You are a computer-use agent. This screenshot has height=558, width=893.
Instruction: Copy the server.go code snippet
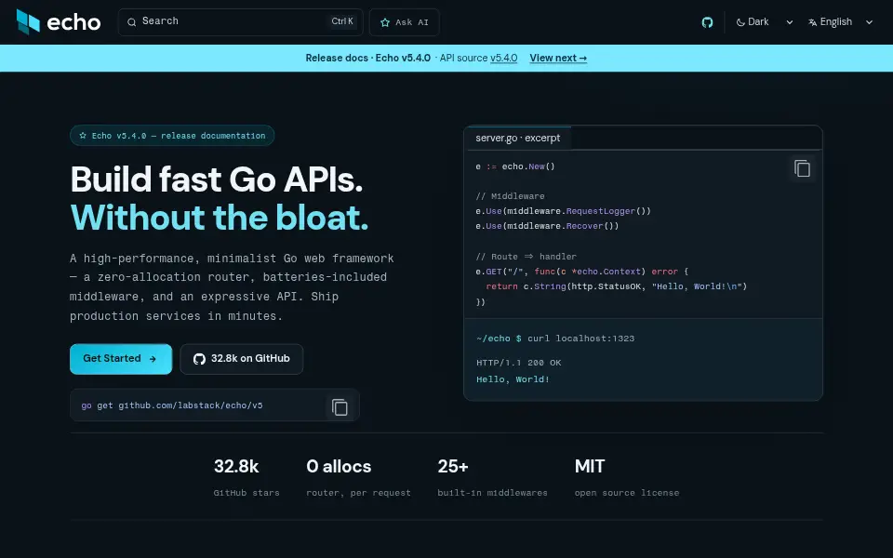802,168
